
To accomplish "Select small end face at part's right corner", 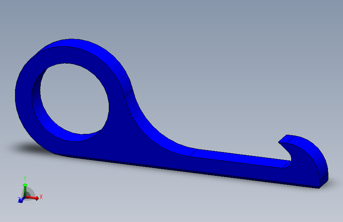I will (324, 181).
